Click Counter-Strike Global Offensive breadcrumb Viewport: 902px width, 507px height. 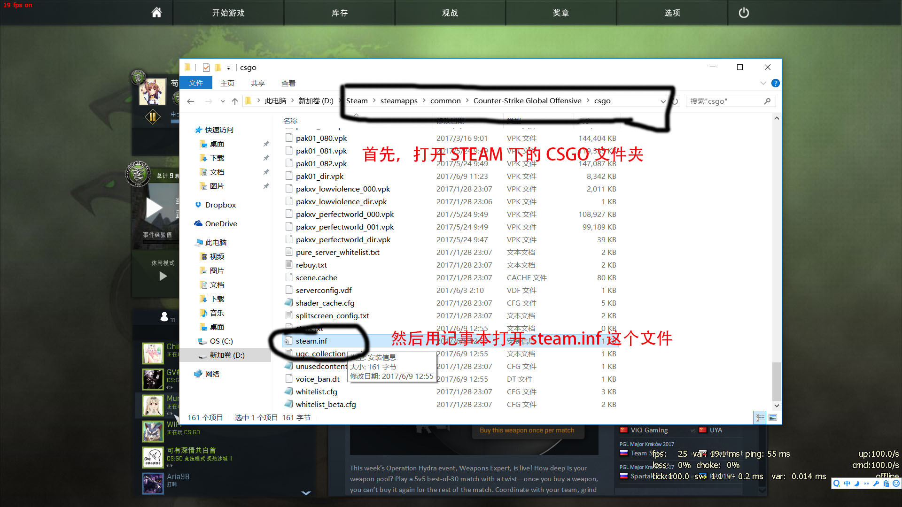tap(527, 101)
